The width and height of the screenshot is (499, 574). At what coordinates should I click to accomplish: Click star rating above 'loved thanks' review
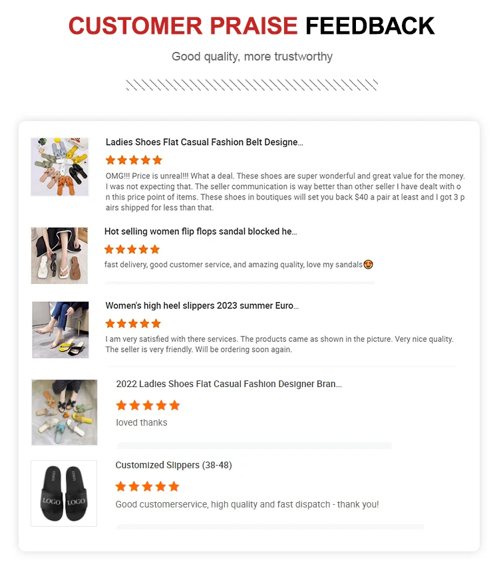(x=148, y=405)
